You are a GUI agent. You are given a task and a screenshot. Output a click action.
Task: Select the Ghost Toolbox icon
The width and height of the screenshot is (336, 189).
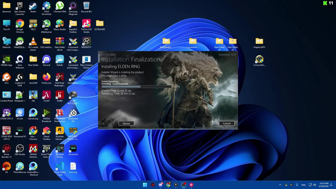click(46, 133)
